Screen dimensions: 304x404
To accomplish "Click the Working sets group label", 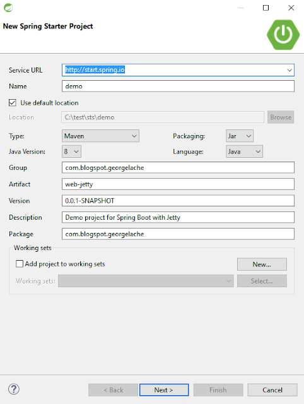I will point(33,248).
